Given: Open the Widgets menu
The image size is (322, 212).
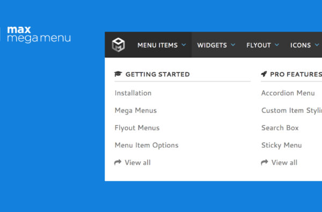Looking at the screenshot, I should (212, 45).
